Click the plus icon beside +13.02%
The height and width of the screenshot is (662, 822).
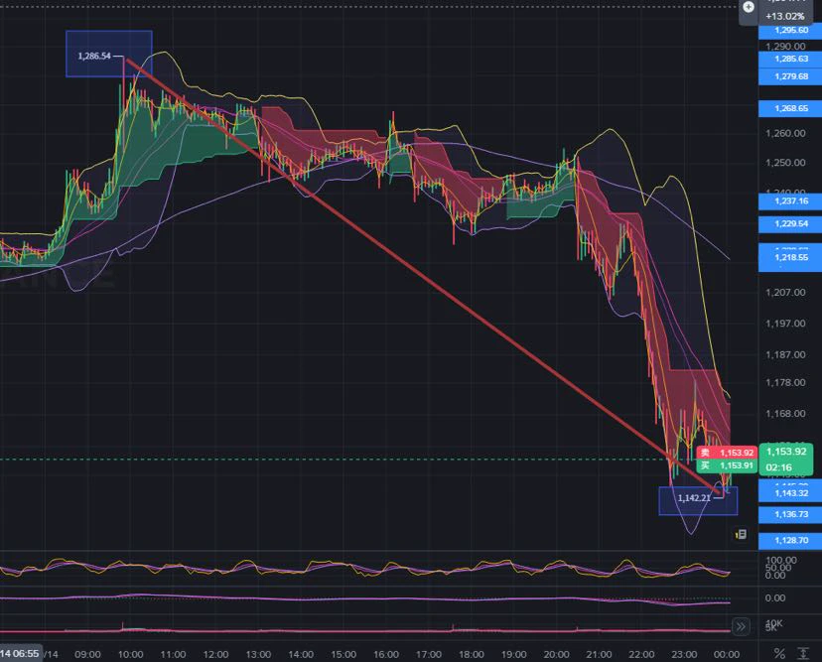click(x=749, y=7)
